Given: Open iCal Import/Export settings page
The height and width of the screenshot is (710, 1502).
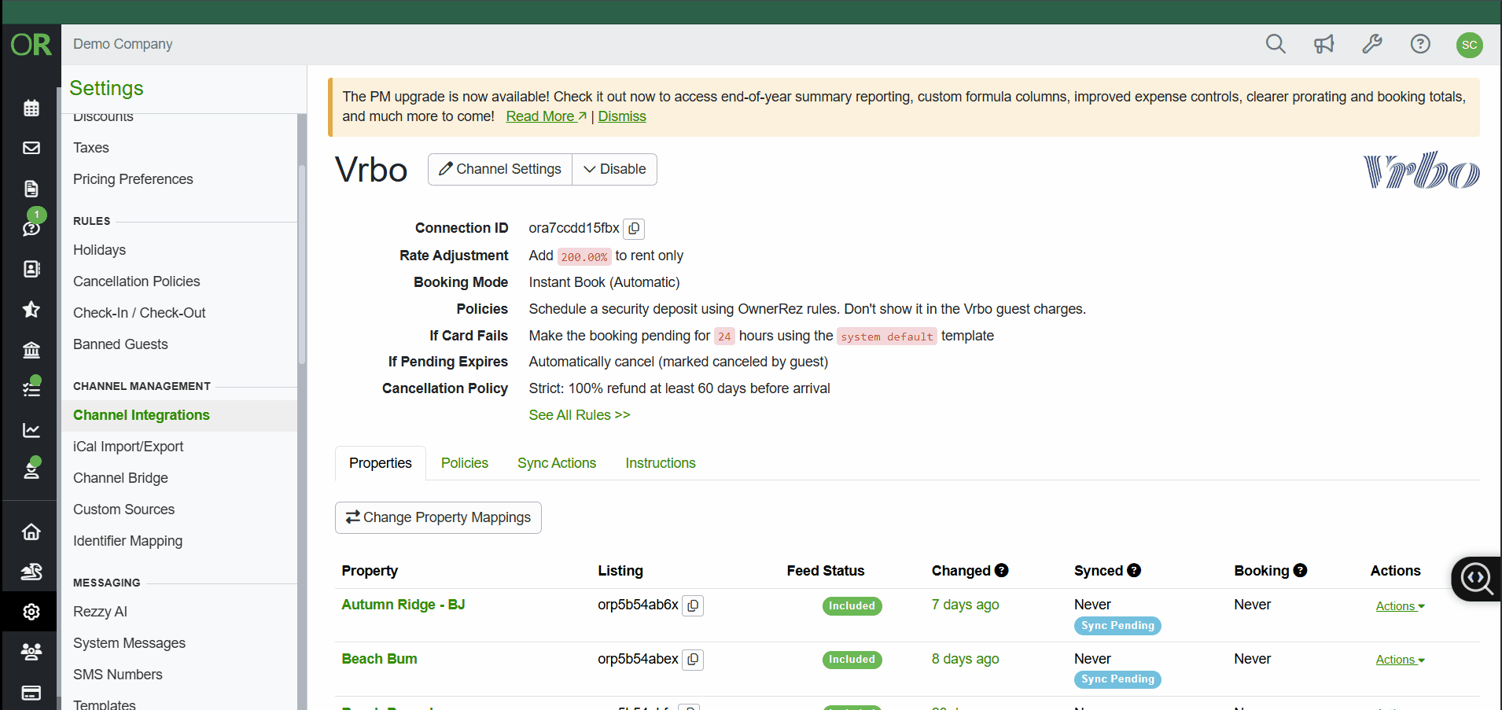Looking at the screenshot, I should [x=128, y=447].
